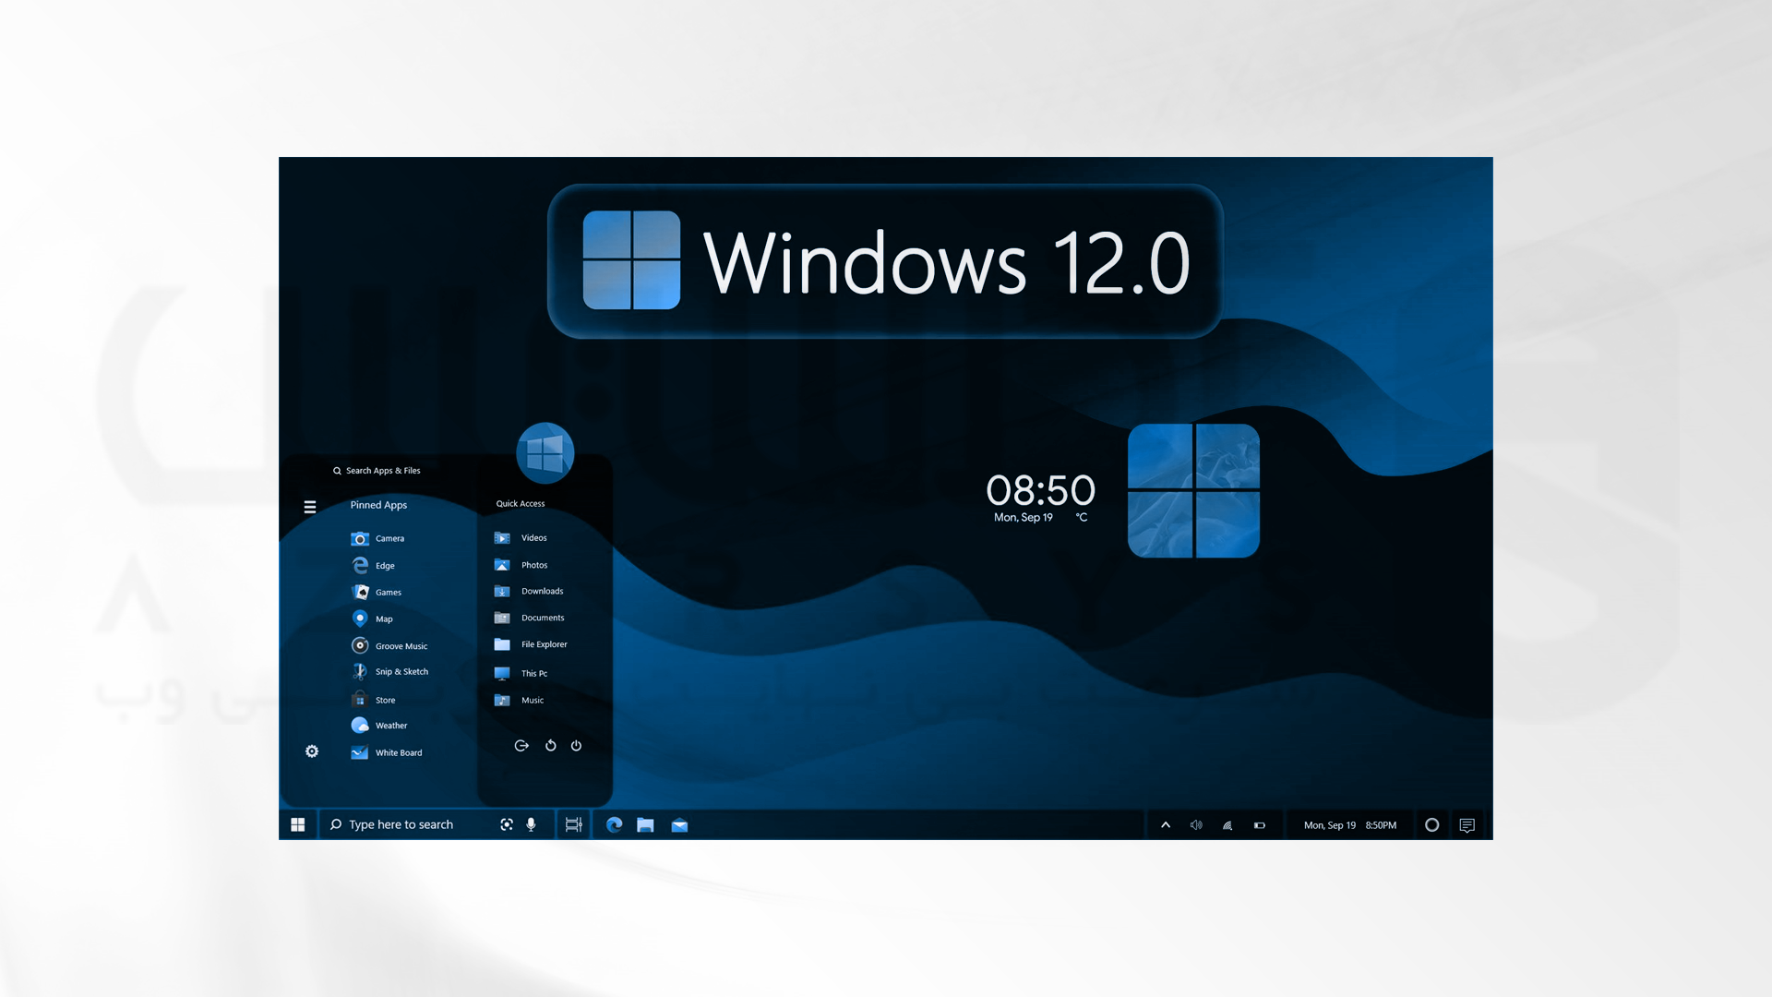This screenshot has width=1772, height=997.
Task: Click the Windows Start button on taskbar
Action: [x=298, y=824]
